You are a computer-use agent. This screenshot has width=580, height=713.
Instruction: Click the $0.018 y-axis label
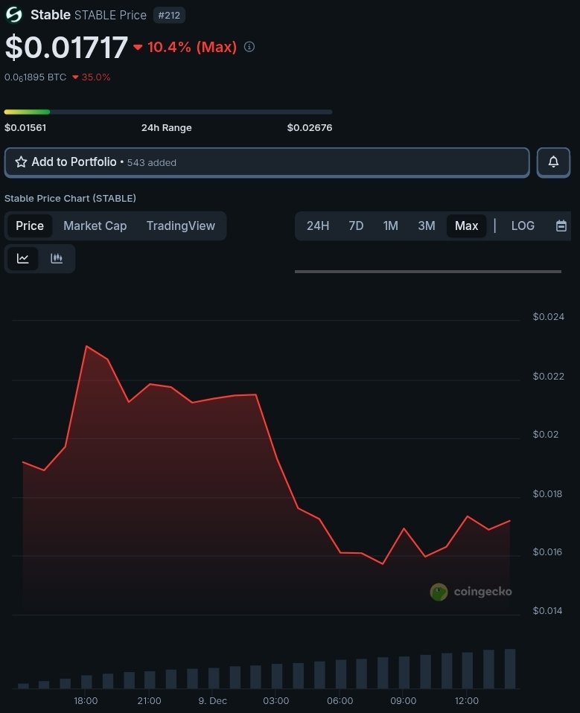(547, 494)
